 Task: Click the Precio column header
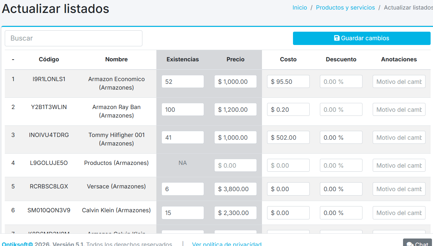click(235, 59)
